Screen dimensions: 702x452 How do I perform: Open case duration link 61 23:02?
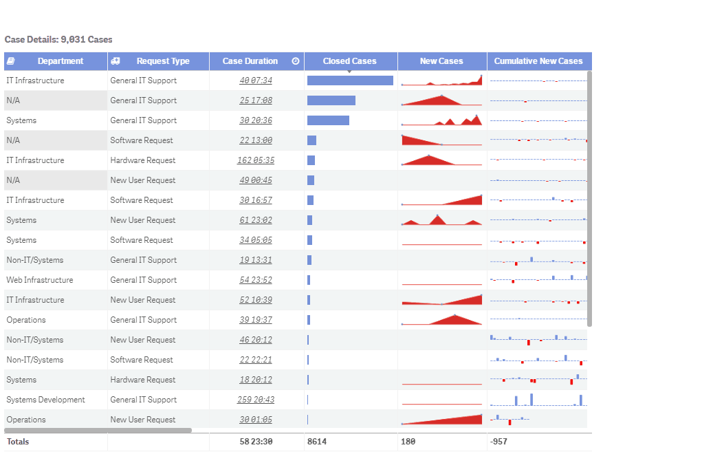click(256, 220)
